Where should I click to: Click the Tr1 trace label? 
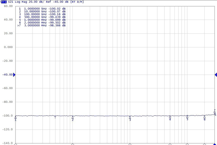[x=3, y=2]
